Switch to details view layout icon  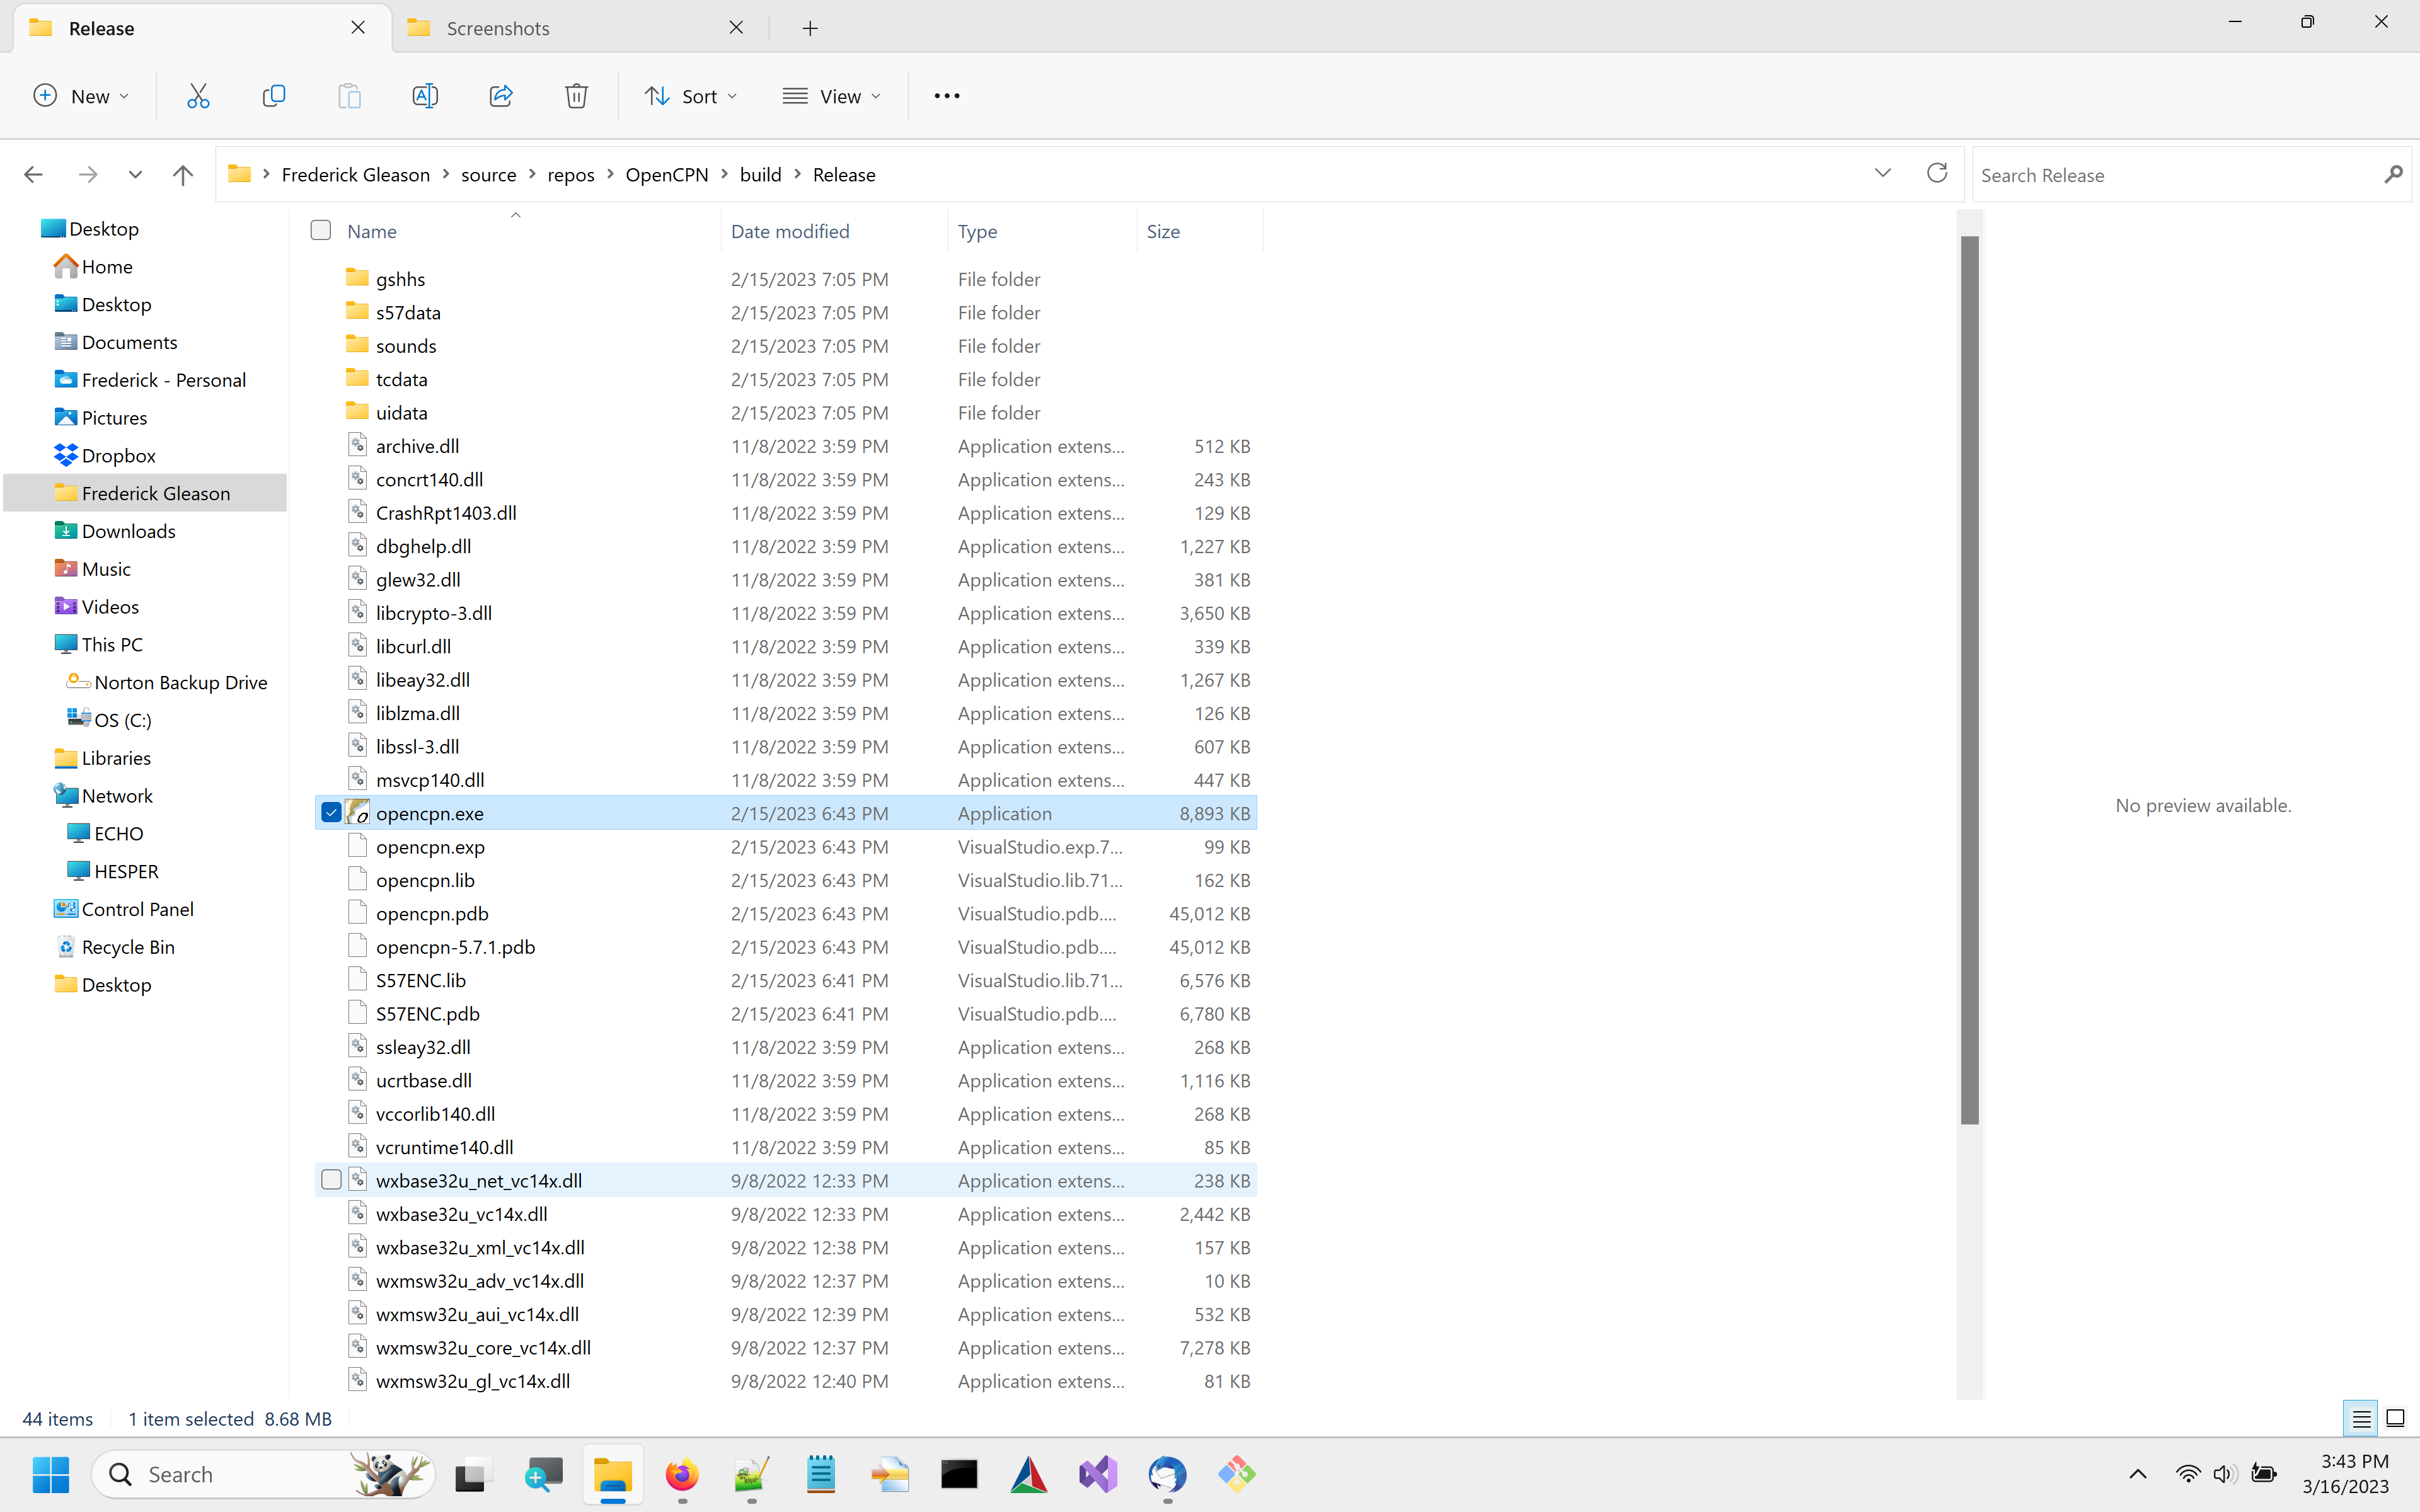click(x=2361, y=1418)
